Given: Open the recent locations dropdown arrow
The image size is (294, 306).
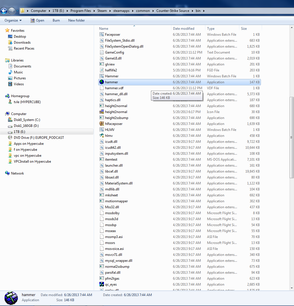Looking at the screenshot, I should [17, 11].
